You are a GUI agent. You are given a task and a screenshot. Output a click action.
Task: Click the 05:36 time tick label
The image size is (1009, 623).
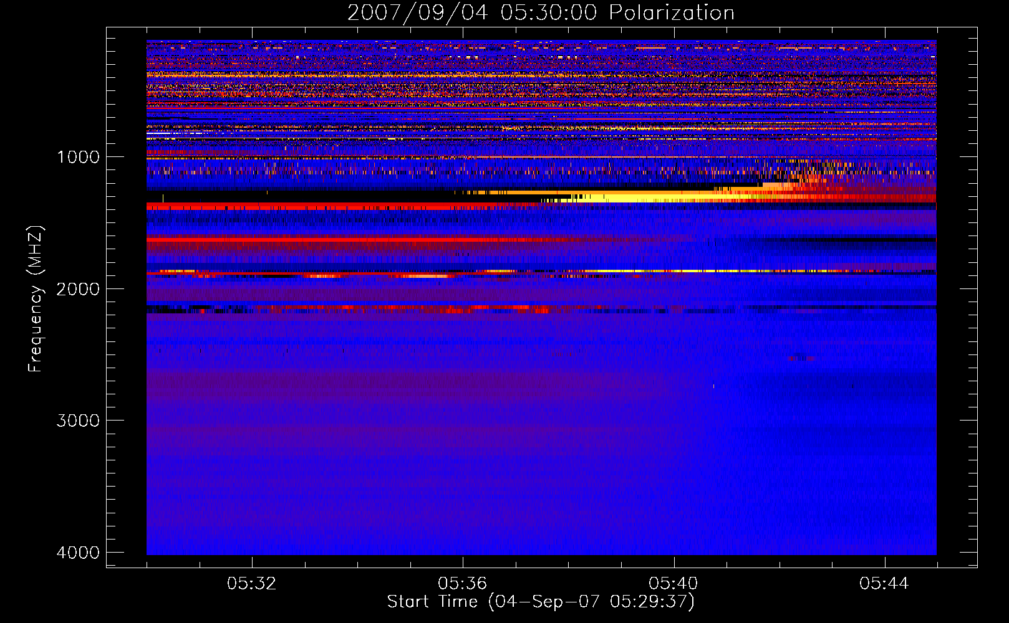point(463,584)
